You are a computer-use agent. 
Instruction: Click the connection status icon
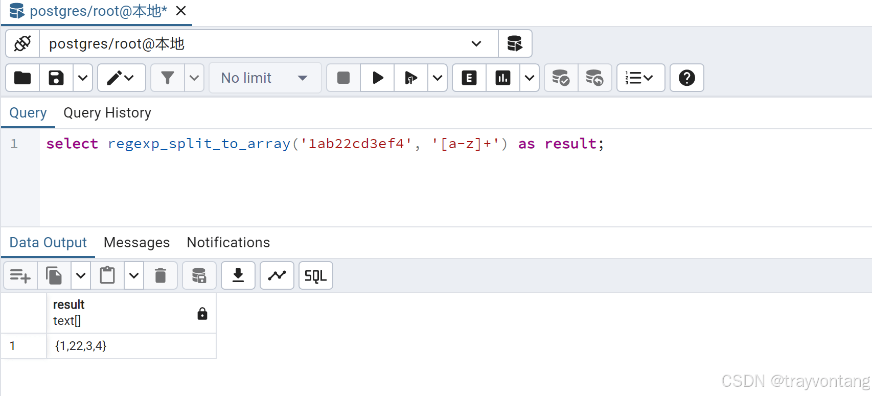tap(22, 43)
